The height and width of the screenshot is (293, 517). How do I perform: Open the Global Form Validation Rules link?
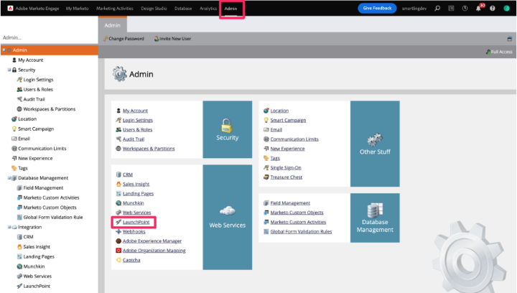coord(301,232)
